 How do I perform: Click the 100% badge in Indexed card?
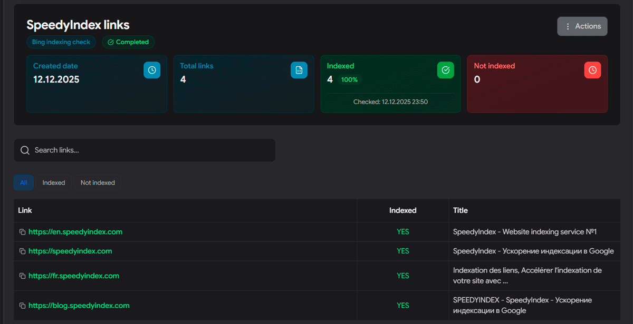coord(349,80)
